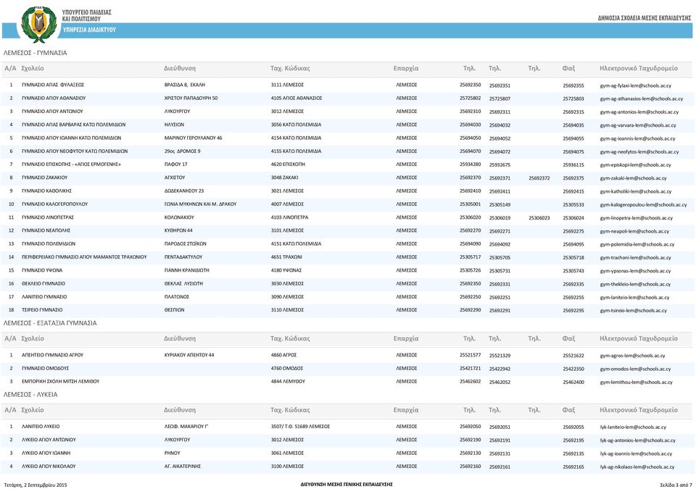Click phone number 25692190
Screen dimensions: 696x489
pos(470,440)
